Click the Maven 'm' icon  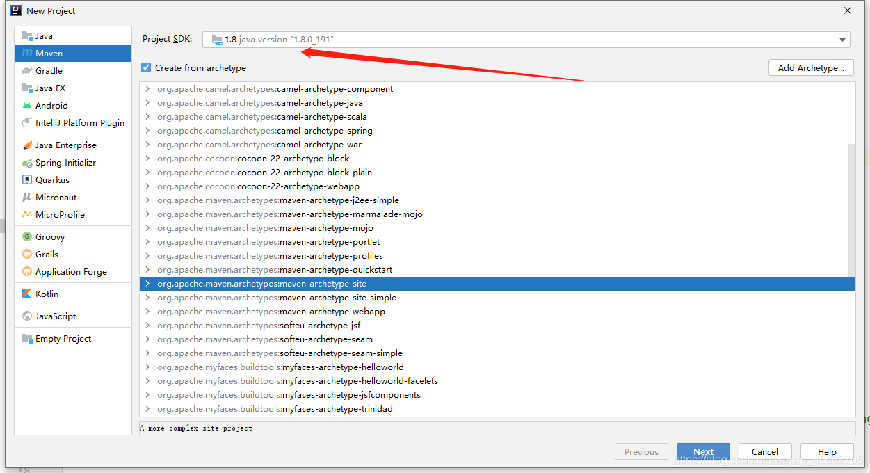point(27,54)
